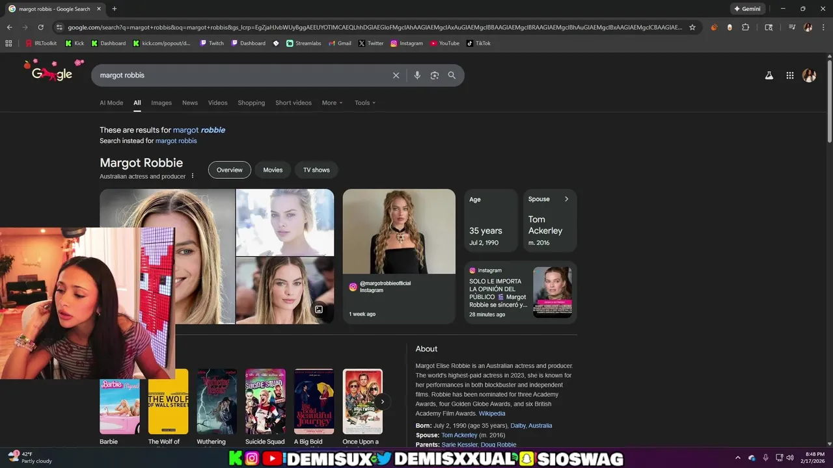This screenshot has width=833, height=468.
Task: Open the Twitch bookmark
Action: pos(212,44)
